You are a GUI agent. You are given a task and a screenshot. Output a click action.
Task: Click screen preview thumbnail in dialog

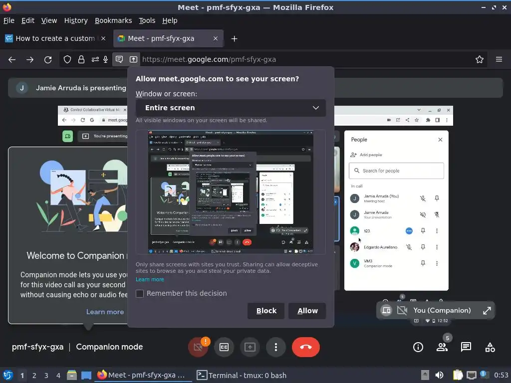click(231, 192)
